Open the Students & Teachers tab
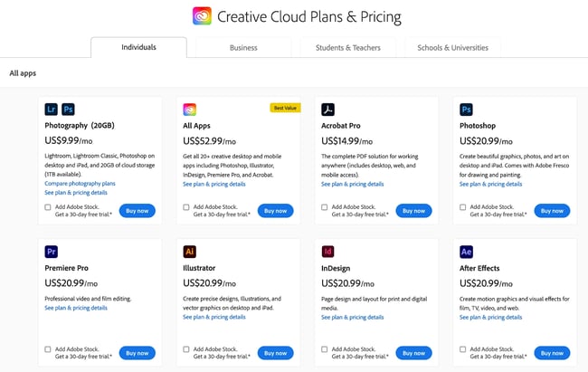Screen dimensions: 588x372 (x=347, y=47)
